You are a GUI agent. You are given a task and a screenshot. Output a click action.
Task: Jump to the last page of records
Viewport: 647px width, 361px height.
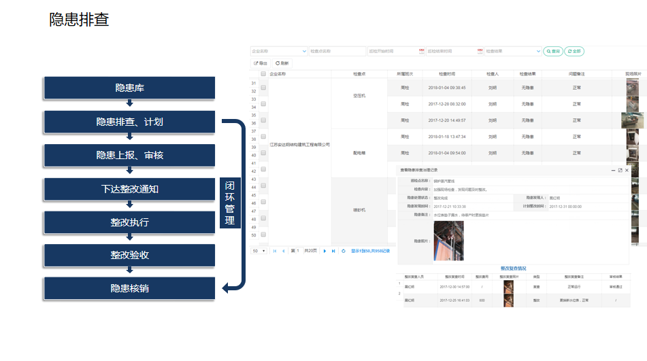(333, 251)
